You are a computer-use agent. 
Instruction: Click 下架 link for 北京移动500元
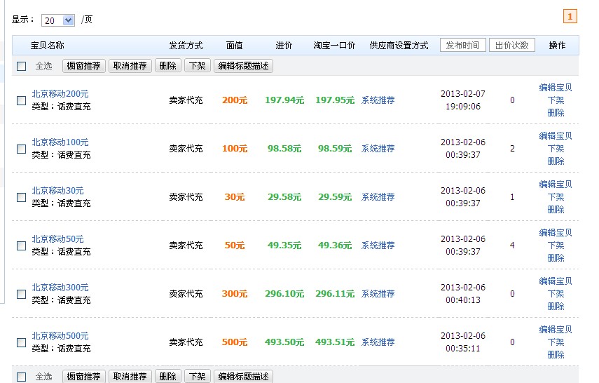pyautogui.click(x=556, y=342)
